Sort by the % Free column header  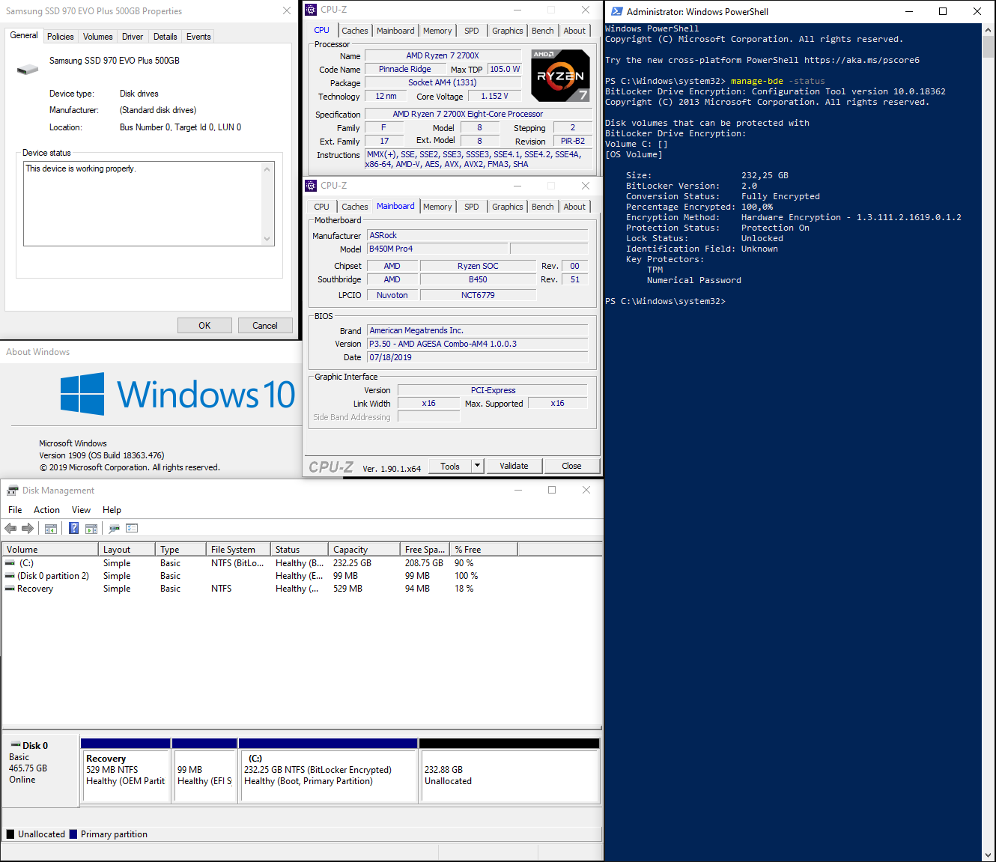click(x=484, y=550)
